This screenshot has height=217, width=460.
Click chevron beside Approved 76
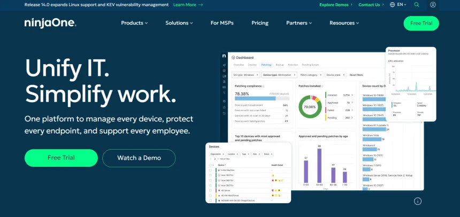[352, 103]
